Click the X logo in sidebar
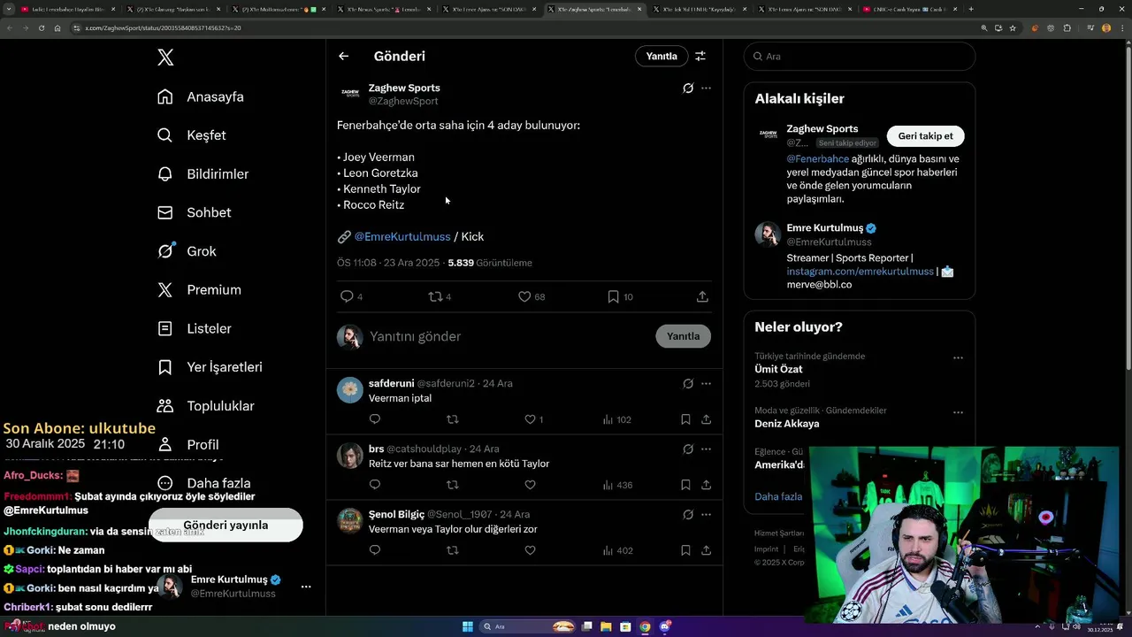 click(165, 58)
